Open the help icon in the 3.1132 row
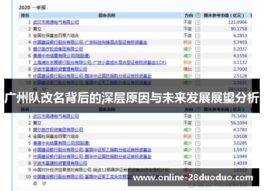The image size is (264, 191). click(x=198, y=63)
